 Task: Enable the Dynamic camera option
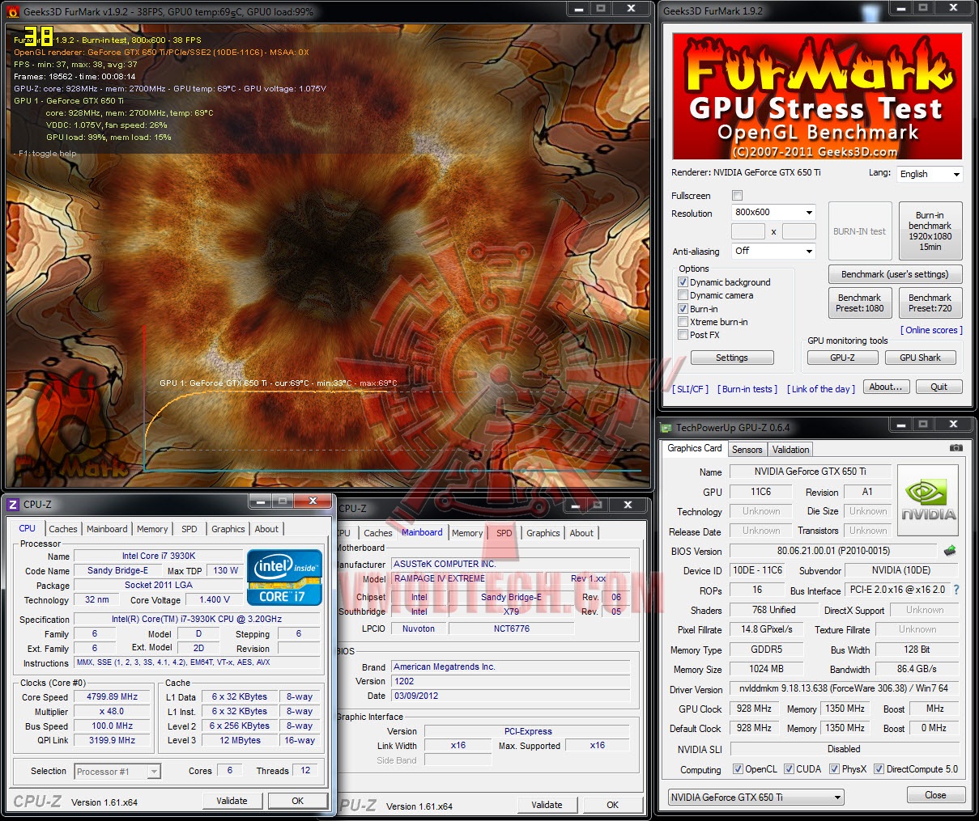(683, 295)
